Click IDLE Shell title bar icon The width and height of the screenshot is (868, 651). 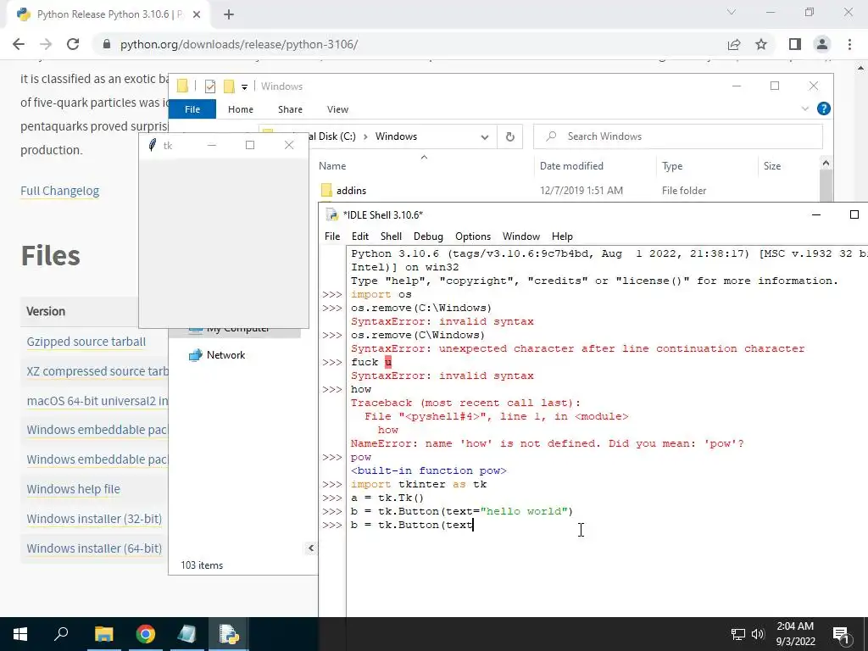pyautogui.click(x=331, y=215)
